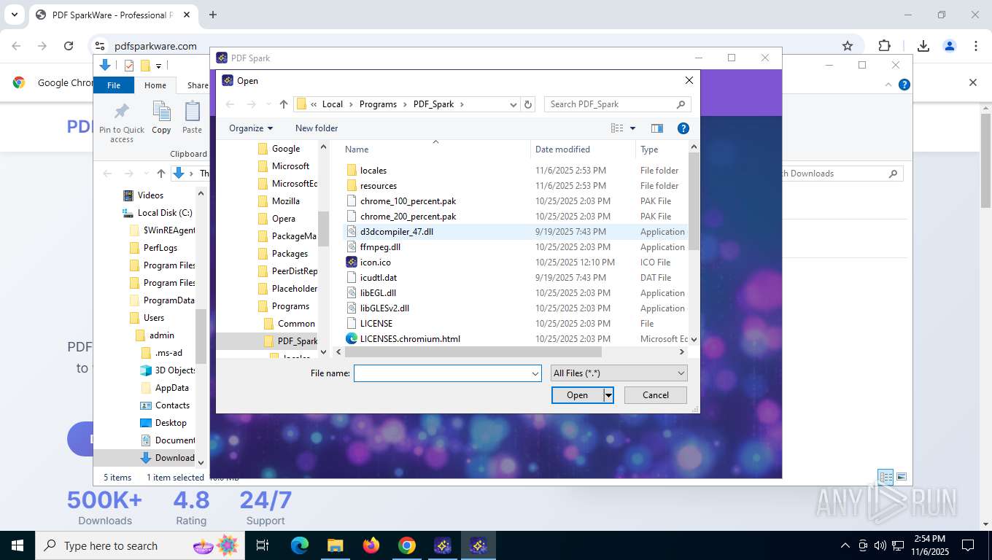Viewport: 992px width, 560px height.
Task: Click the Paste icon in File Explorer ribbon
Action: click(192, 118)
